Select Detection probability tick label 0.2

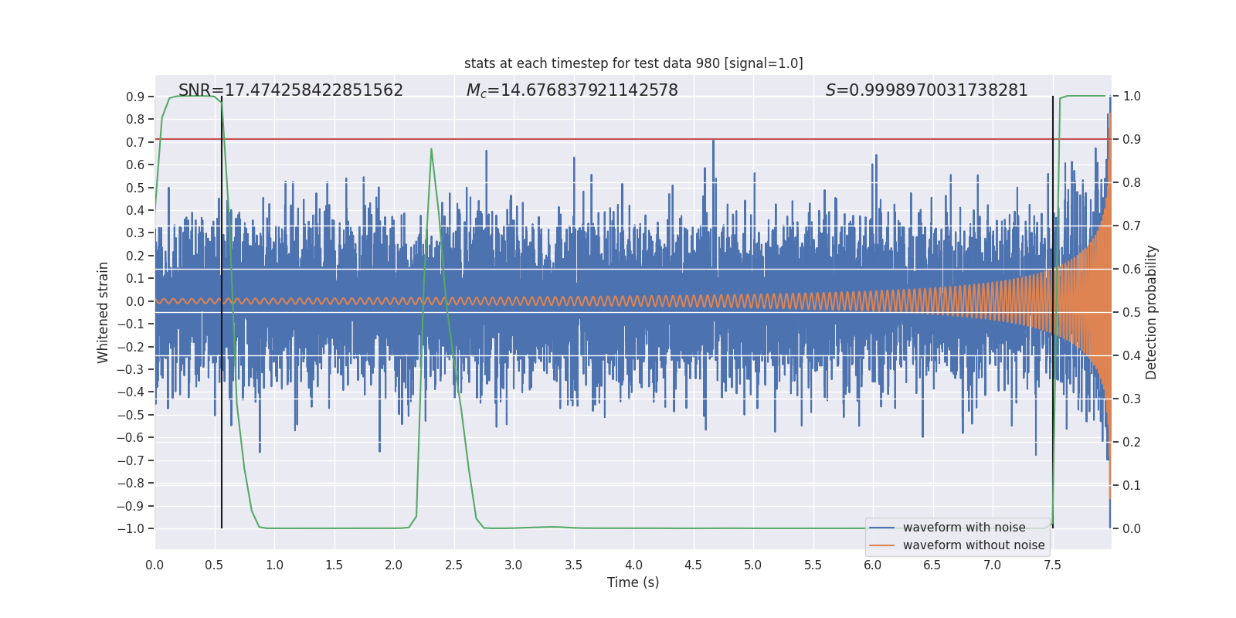click(x=1132, y=443)
